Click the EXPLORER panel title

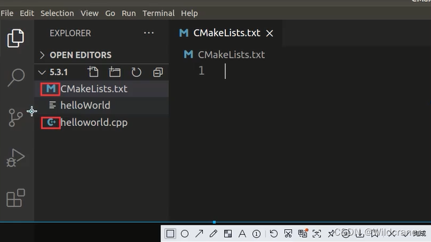point(70,33)
